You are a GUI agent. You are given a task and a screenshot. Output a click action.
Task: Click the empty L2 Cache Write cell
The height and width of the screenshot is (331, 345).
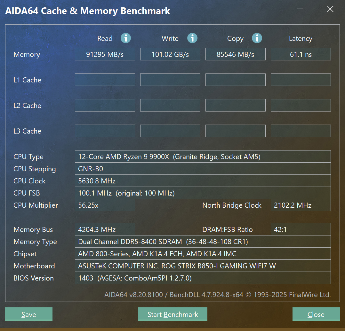pyautogui.click(x=170, y=105)
